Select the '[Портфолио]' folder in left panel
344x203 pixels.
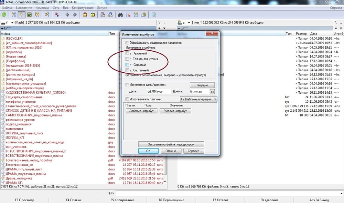click(15, 61)
